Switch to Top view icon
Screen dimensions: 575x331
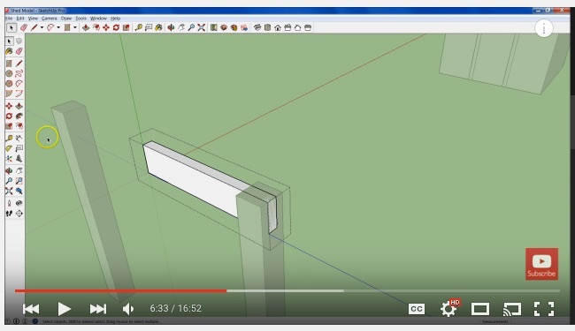[267, 27]
